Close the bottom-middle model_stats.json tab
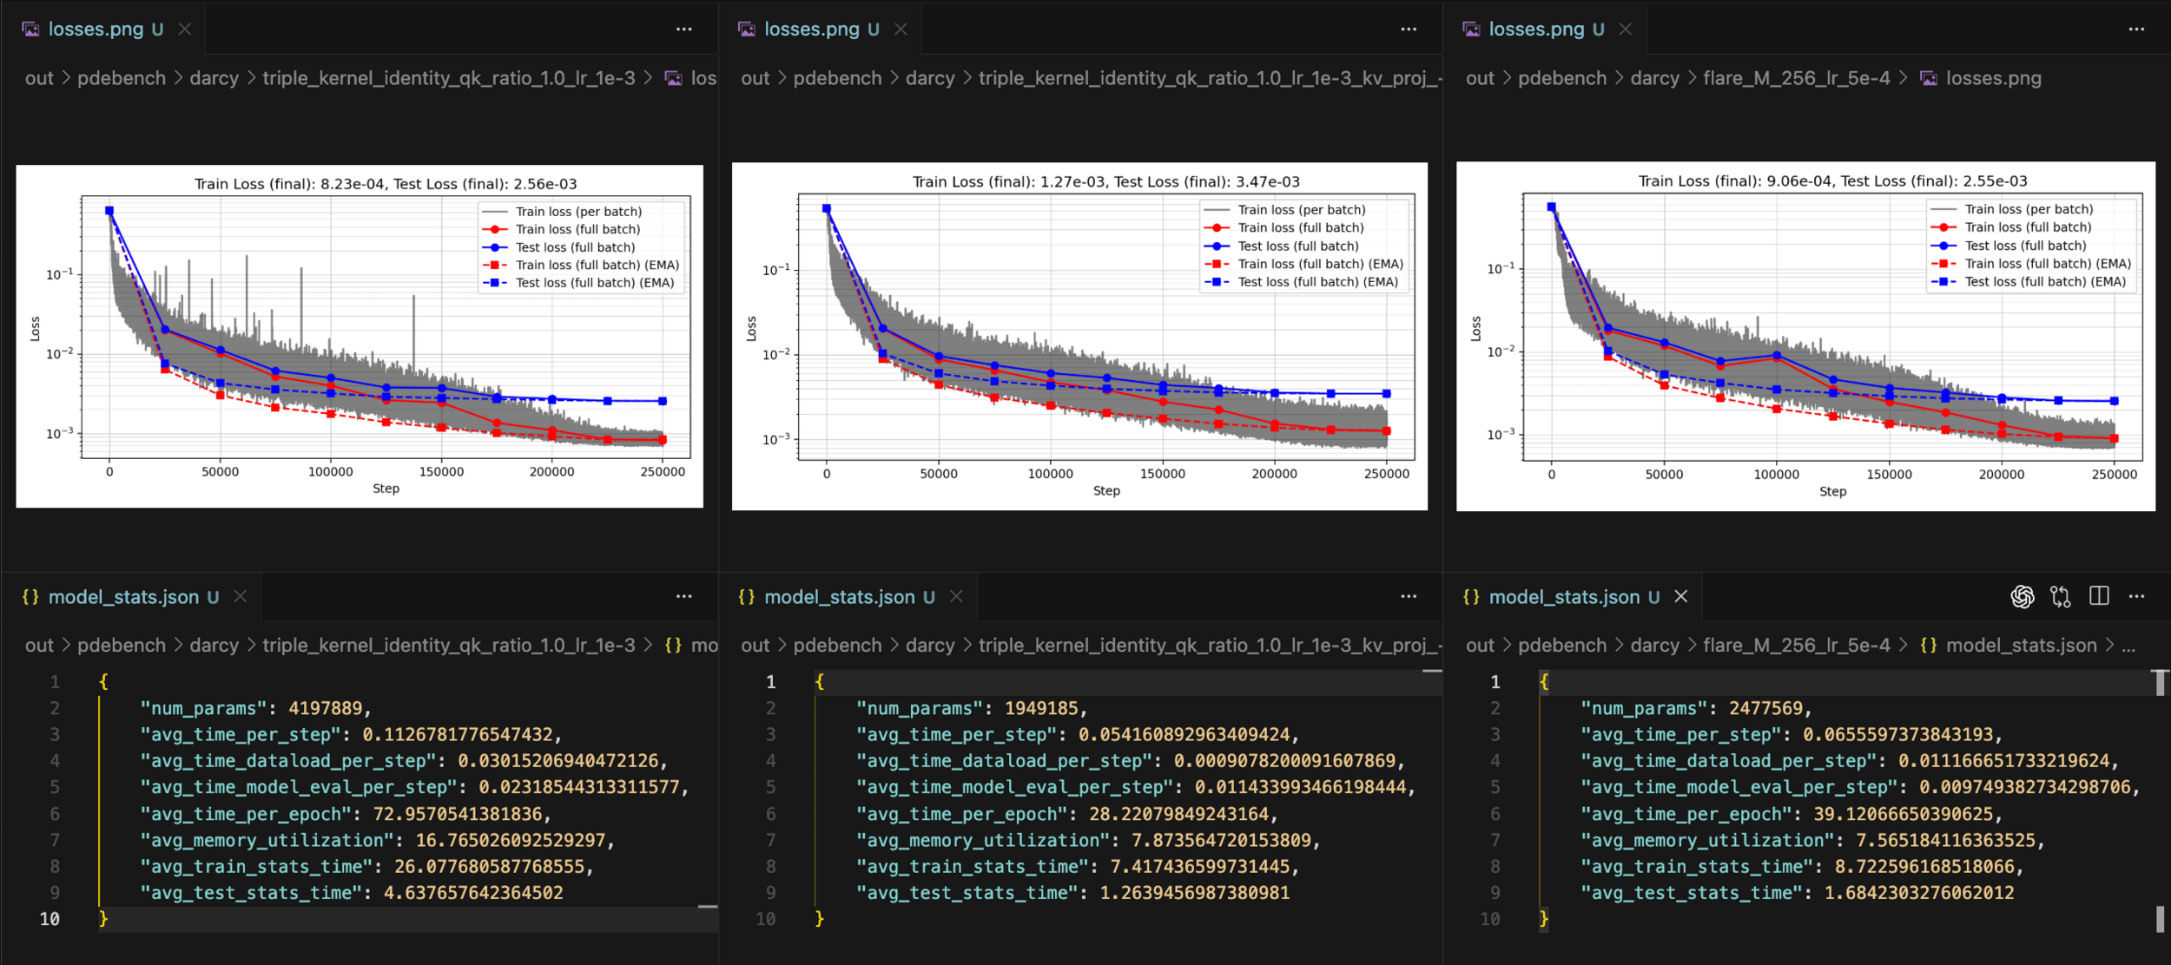The height and width of the screenshot is (965, 2171). pos(956,596)
